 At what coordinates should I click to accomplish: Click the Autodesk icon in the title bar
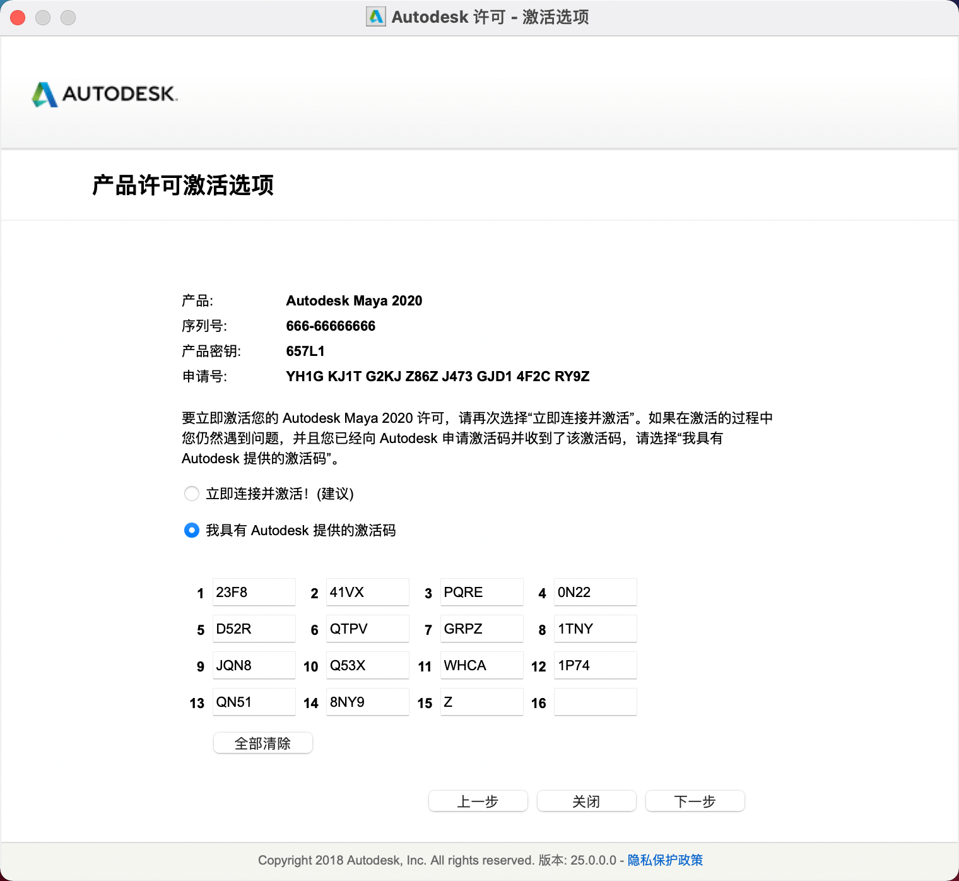click(x=376, y=16)
